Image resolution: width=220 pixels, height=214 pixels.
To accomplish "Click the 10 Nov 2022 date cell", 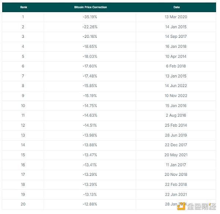I will [x=176, y=96].
